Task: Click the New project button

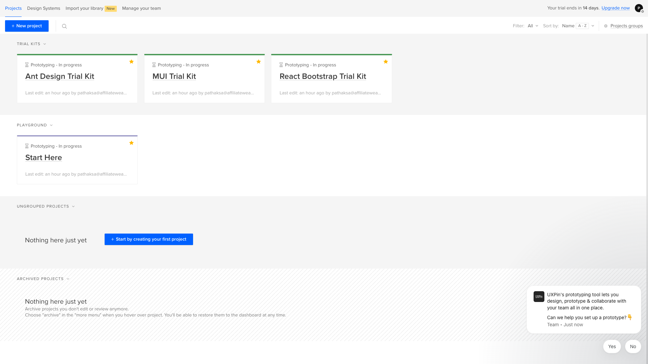Action: [x=27, y=26]
